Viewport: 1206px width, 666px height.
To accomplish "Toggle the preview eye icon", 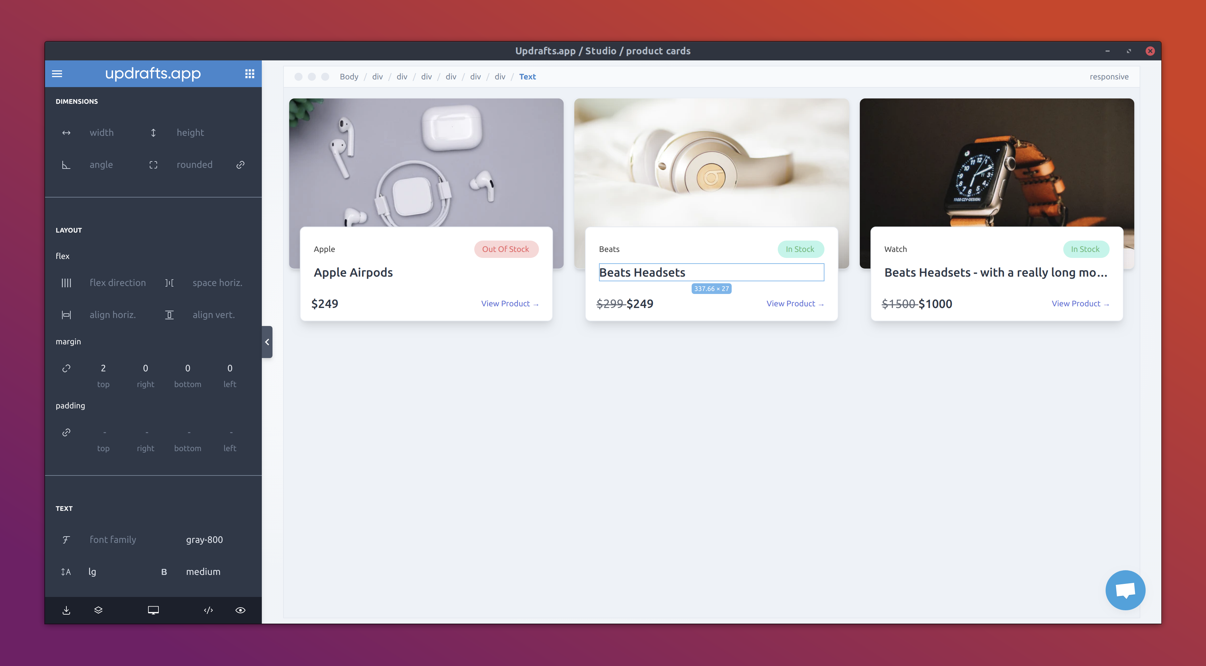I will point(240,610).
